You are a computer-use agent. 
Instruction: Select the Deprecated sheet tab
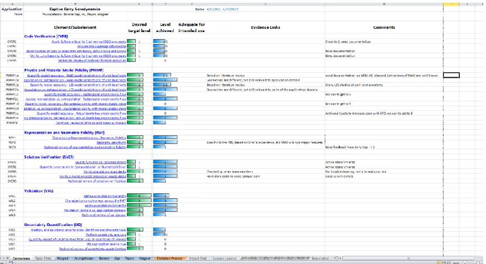pyautogui.click(x=320, y=258)
